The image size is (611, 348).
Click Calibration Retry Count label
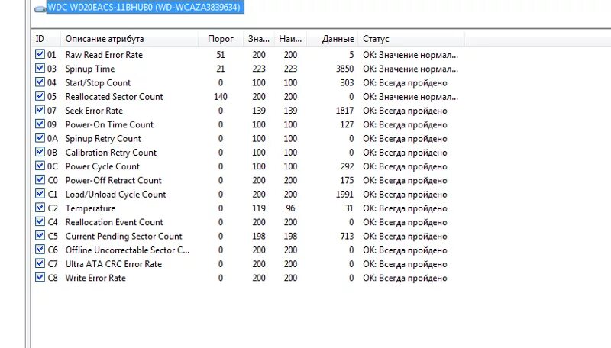[x=111, y=153]
